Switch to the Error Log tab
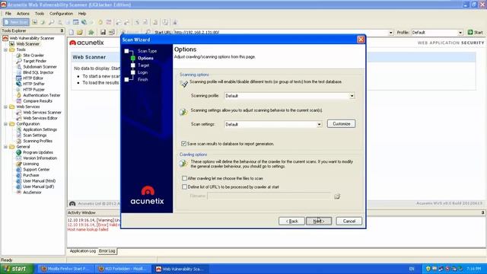This screenshot has width=487, height=274. [x=107, y=250]
